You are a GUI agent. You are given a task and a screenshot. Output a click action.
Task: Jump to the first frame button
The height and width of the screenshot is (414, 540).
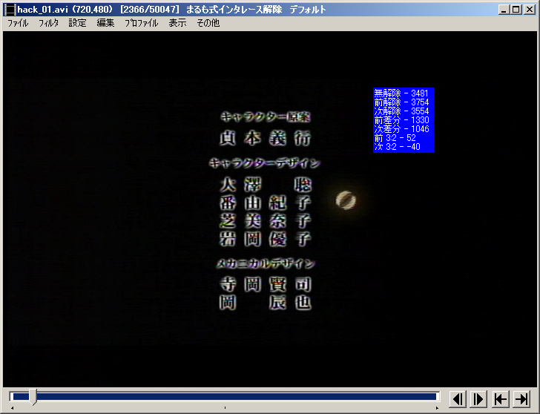(501, 398)
